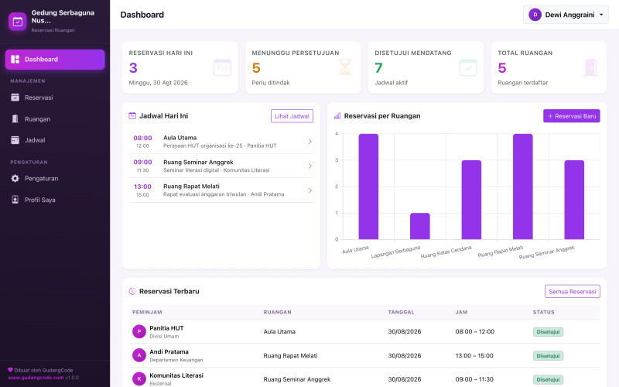
Task: Expand the 13:00 Ruang Rapat Melati chevron
Action: tap(310, 190)
